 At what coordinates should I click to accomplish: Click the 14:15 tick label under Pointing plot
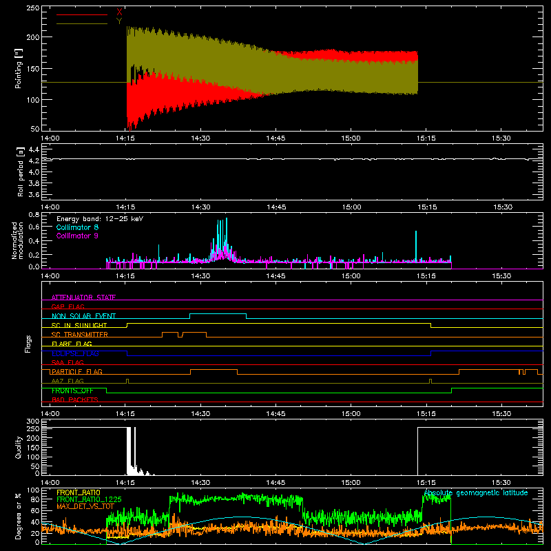point(125,138)
